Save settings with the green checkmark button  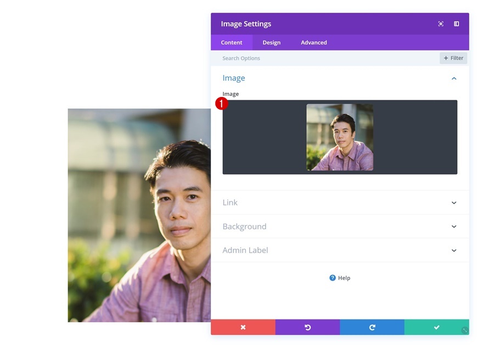coord(436,327)
